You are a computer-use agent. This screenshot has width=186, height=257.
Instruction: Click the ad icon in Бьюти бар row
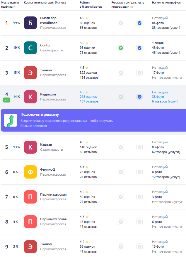121,23
